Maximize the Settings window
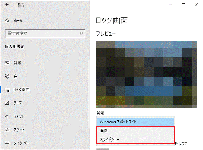203x150 pixels. tap(183, 5)
